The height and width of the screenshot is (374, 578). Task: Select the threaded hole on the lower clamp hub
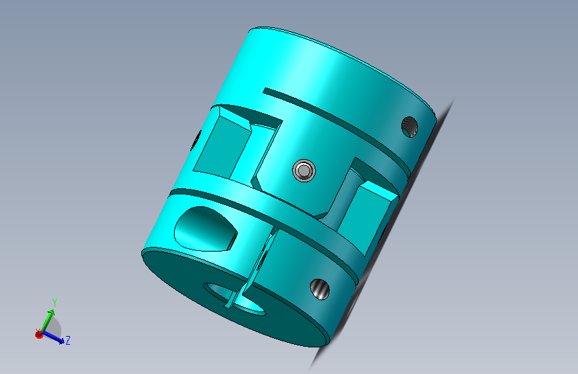coord(319,289)
